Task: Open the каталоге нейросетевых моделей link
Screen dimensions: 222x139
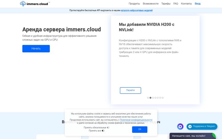Action: 137,11
